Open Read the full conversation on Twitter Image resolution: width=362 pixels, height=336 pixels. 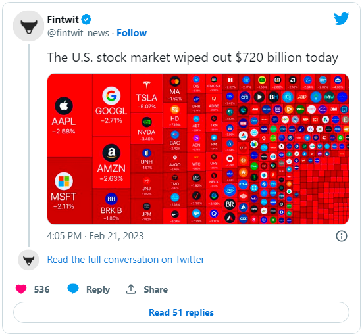tap(126, 260)
